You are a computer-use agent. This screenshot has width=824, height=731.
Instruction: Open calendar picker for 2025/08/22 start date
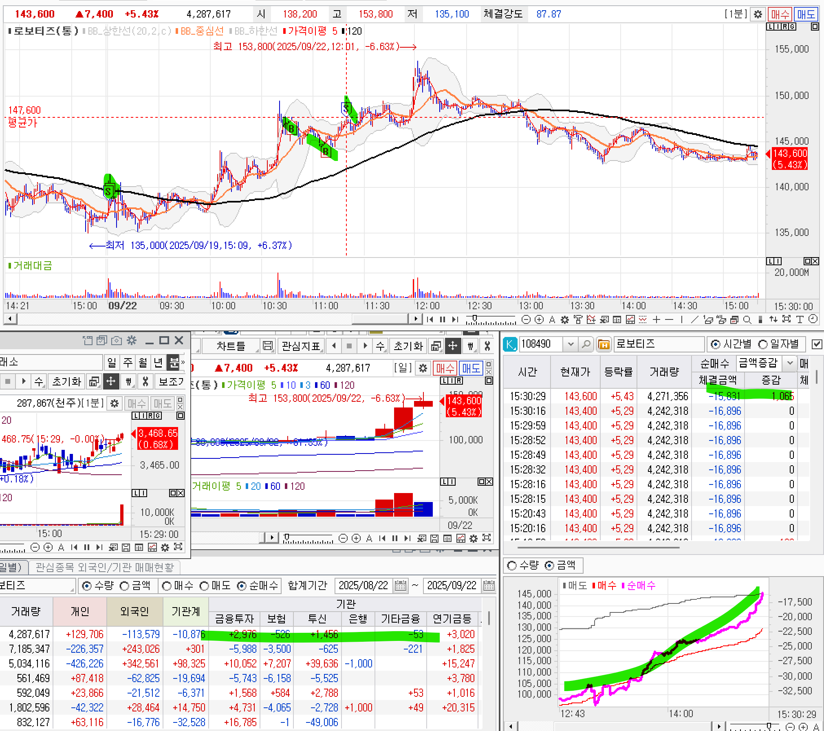point(401,586)
